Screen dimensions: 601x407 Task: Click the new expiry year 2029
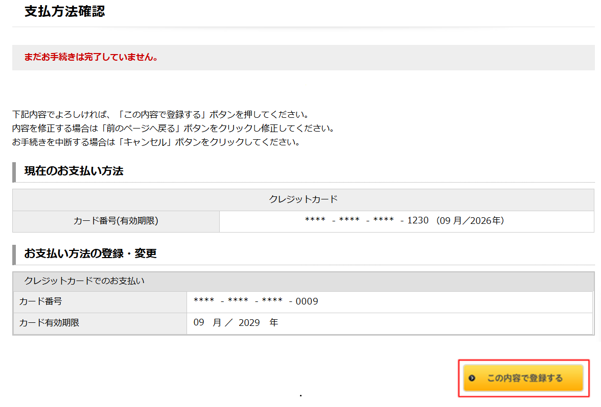point(250,323)
